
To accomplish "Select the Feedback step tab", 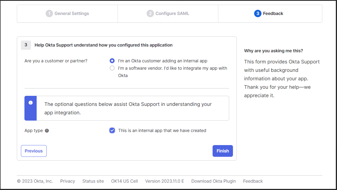I will tap(269, 13).
